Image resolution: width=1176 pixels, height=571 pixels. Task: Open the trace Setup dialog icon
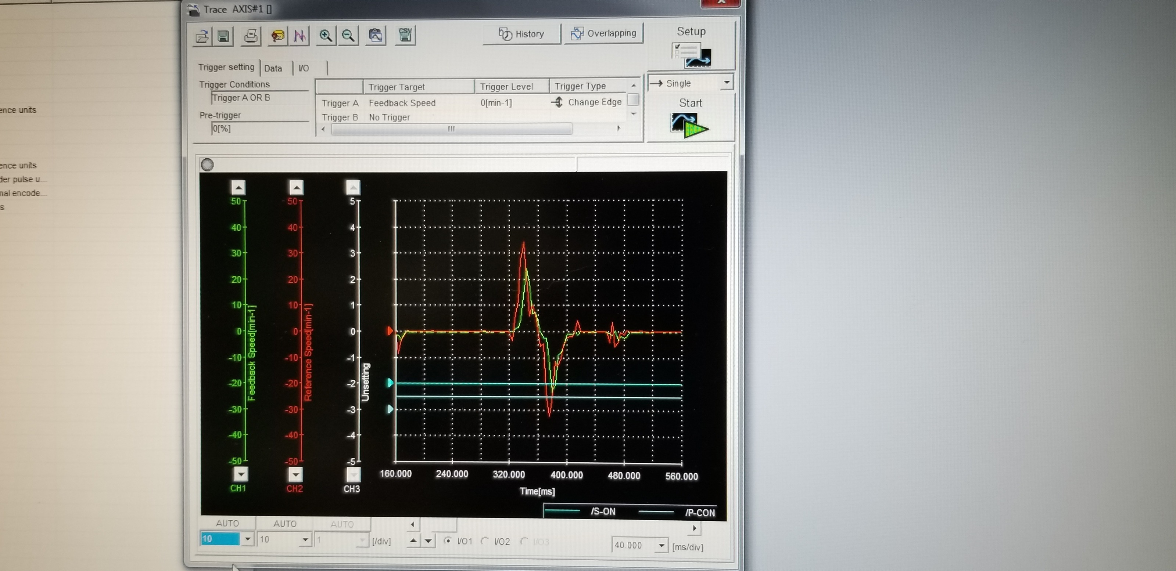pyautogui.click(x=691, y=56)
